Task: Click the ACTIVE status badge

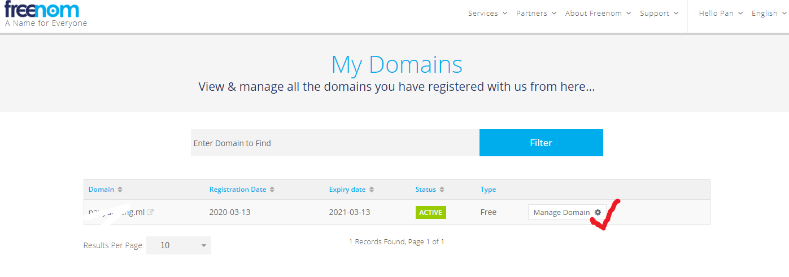Action: click(x=431, y=212)
